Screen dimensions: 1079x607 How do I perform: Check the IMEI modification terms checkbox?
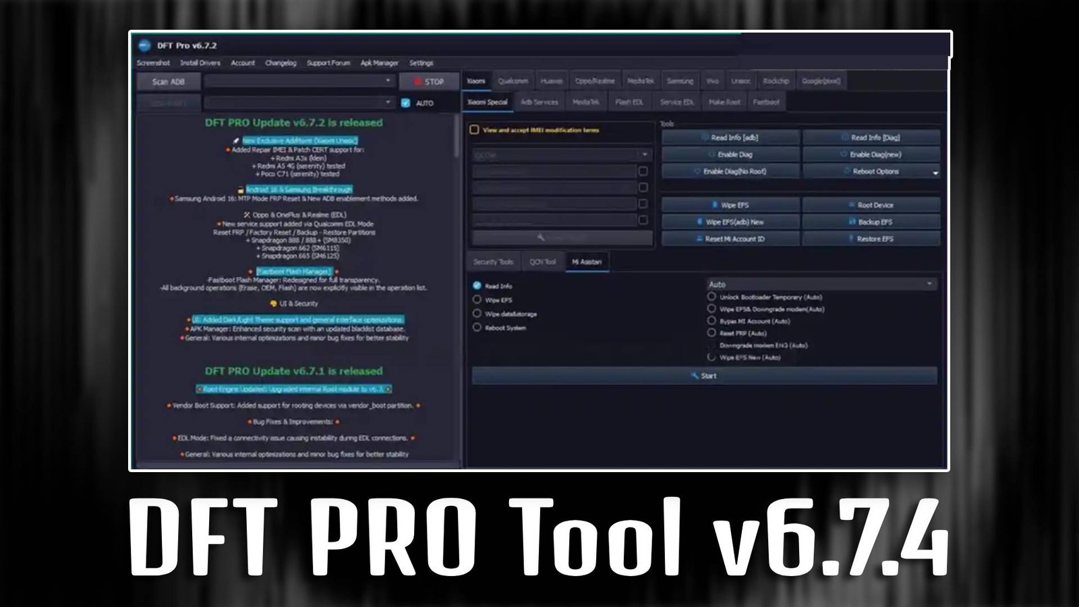click(474, 130)
